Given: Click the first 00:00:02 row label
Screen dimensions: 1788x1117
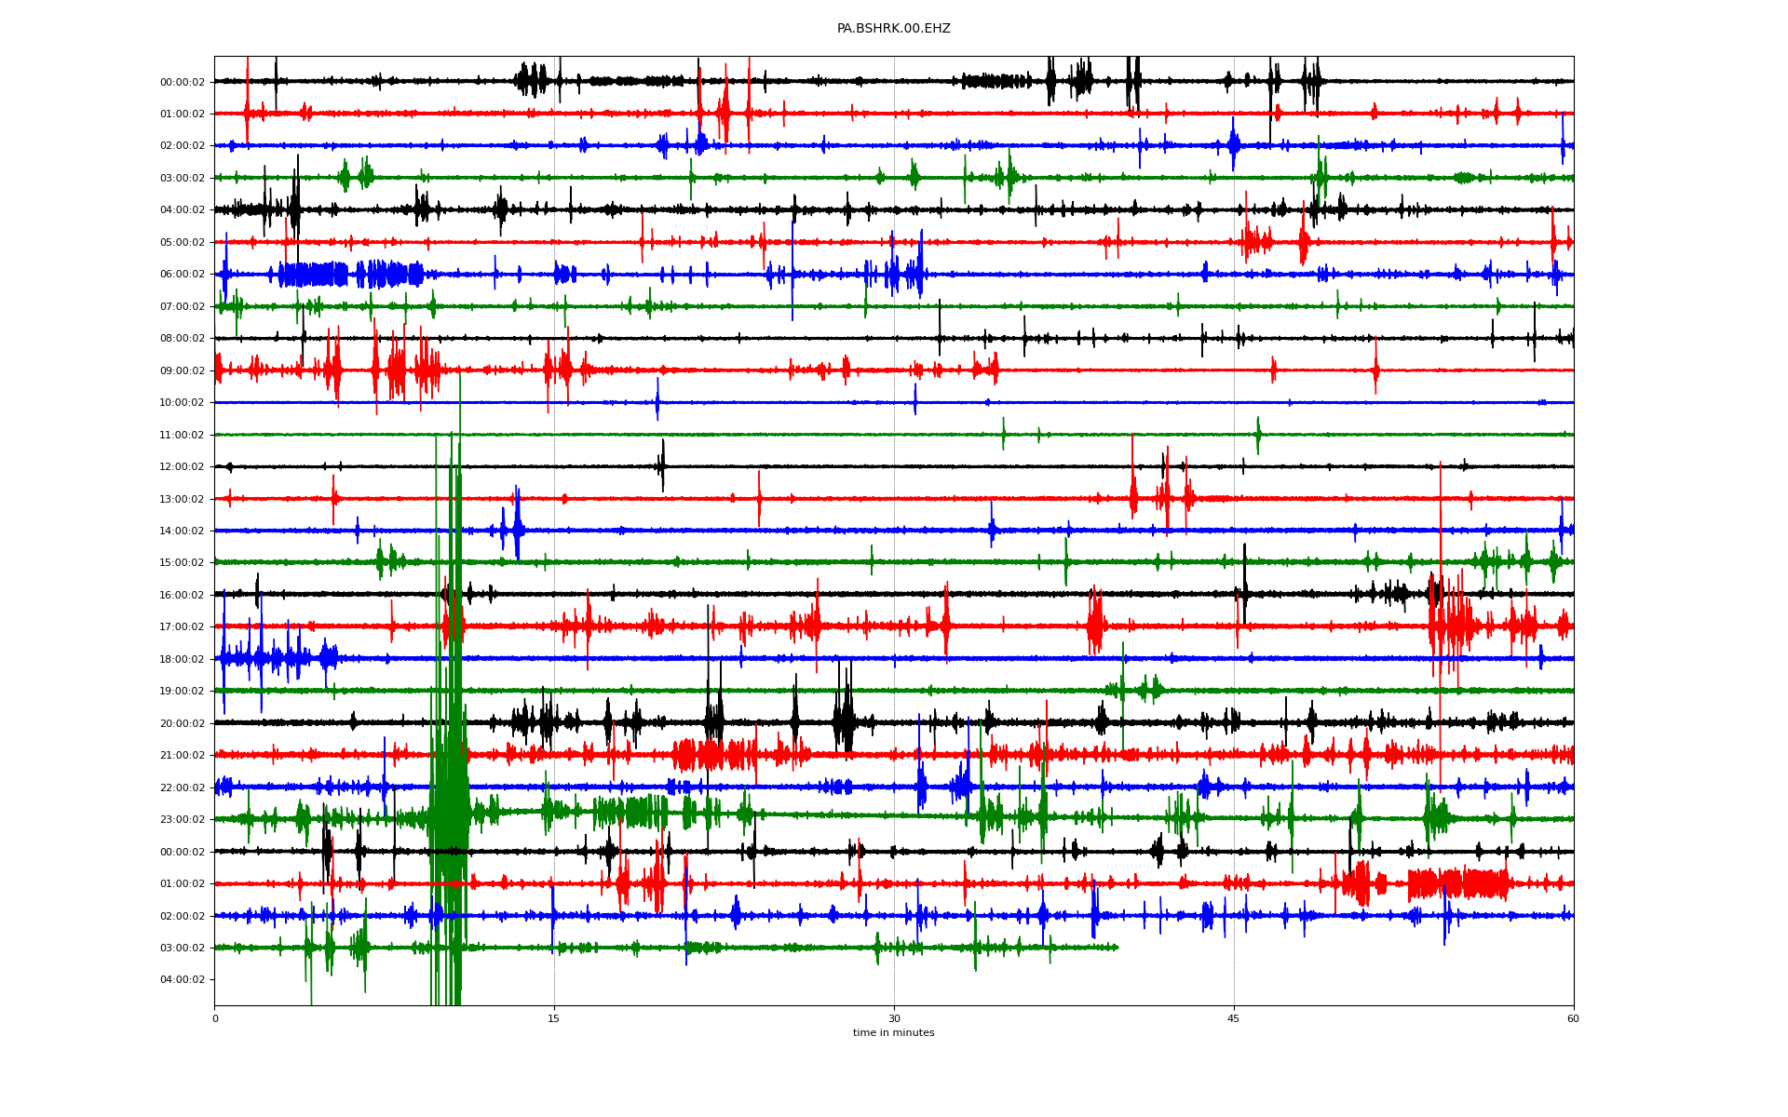Looking at the screenshot, I should (182, 82).
